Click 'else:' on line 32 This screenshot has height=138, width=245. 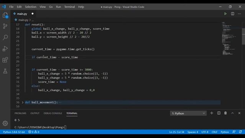tap(36, 86)
